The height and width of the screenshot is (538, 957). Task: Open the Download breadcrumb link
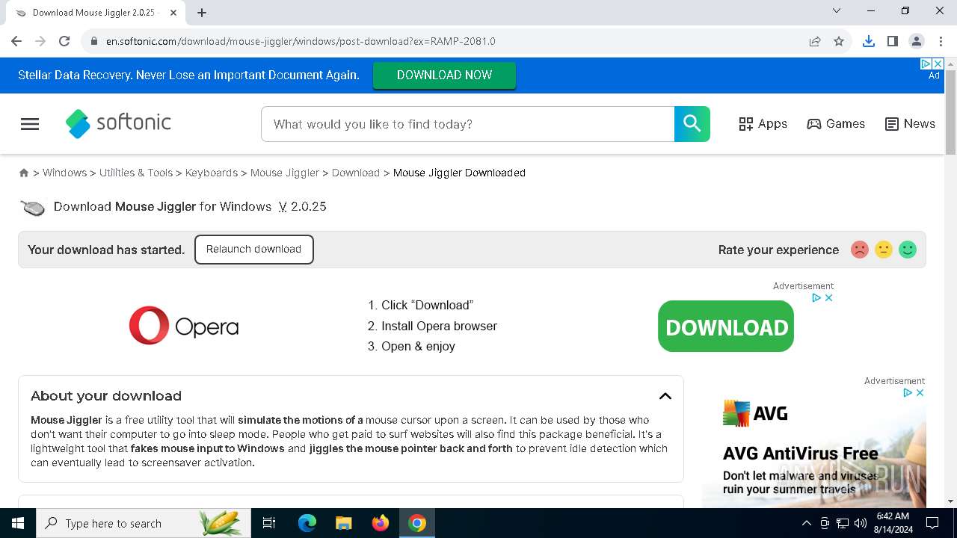tap(356, 173)
